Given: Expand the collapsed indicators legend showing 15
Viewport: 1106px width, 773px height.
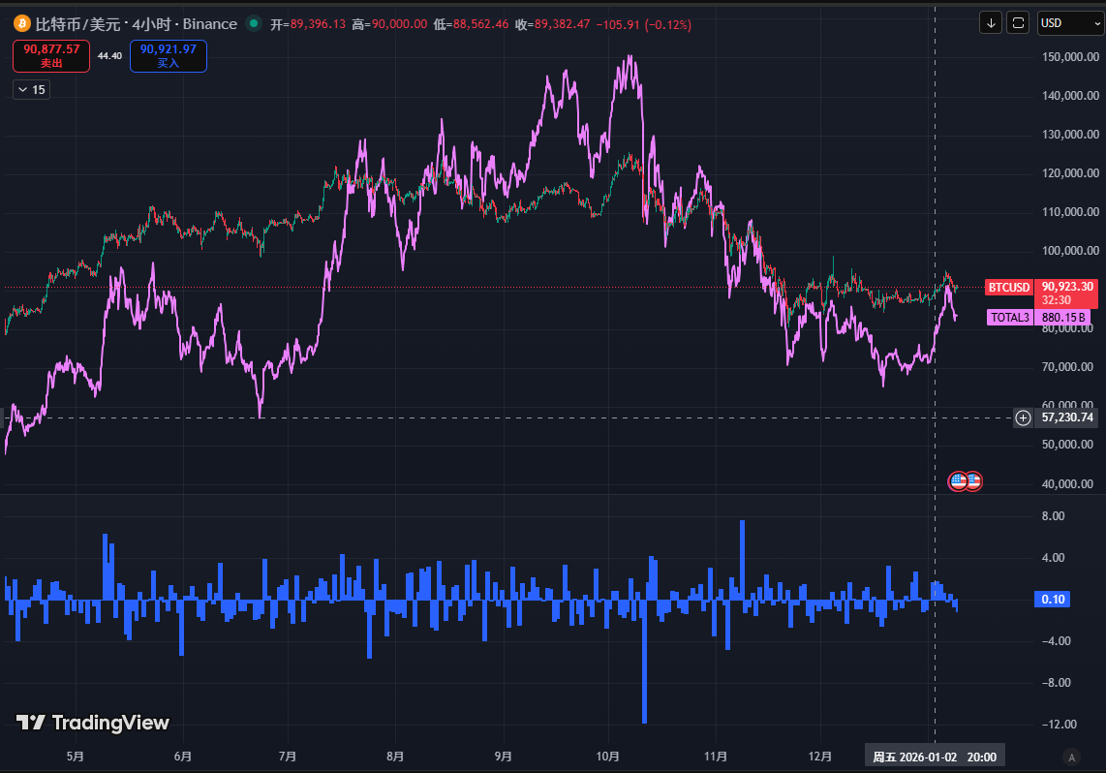Looking at the screenshot, I should [31, 89].
